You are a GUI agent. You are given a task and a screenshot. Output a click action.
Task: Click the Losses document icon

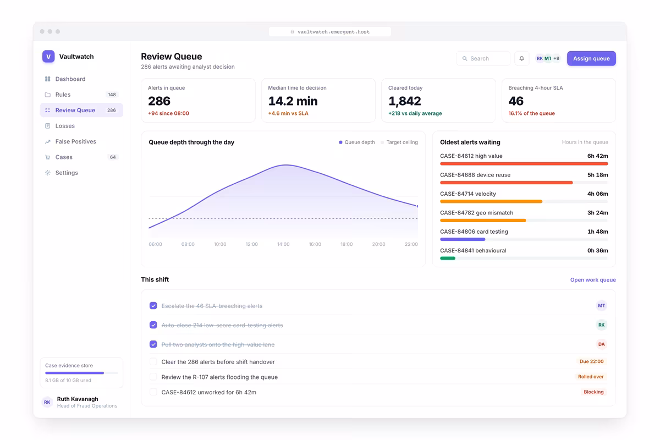pos(48,126)
